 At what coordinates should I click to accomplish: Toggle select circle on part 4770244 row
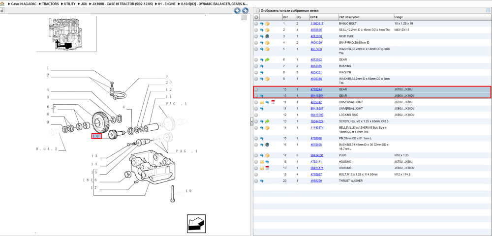[x=256, y=89]
